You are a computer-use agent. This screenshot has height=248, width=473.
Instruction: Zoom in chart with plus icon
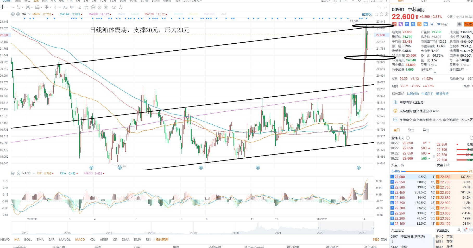click(386, 14)
